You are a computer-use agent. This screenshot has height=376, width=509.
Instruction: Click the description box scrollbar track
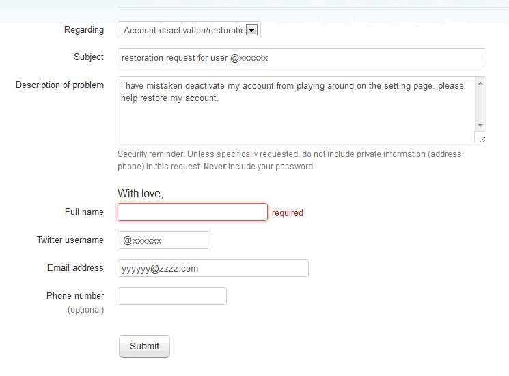click(x=480, y=104)
